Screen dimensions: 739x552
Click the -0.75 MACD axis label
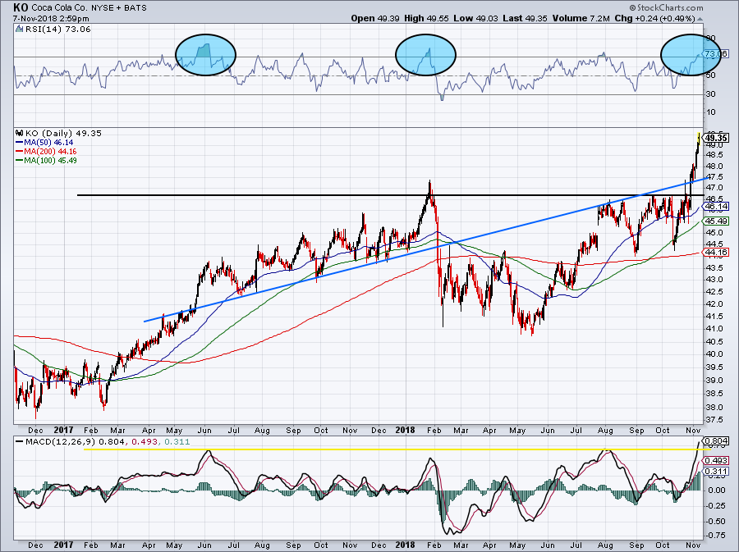[716, 535]
